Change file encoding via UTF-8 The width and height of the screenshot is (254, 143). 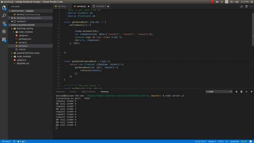[221, 141]
